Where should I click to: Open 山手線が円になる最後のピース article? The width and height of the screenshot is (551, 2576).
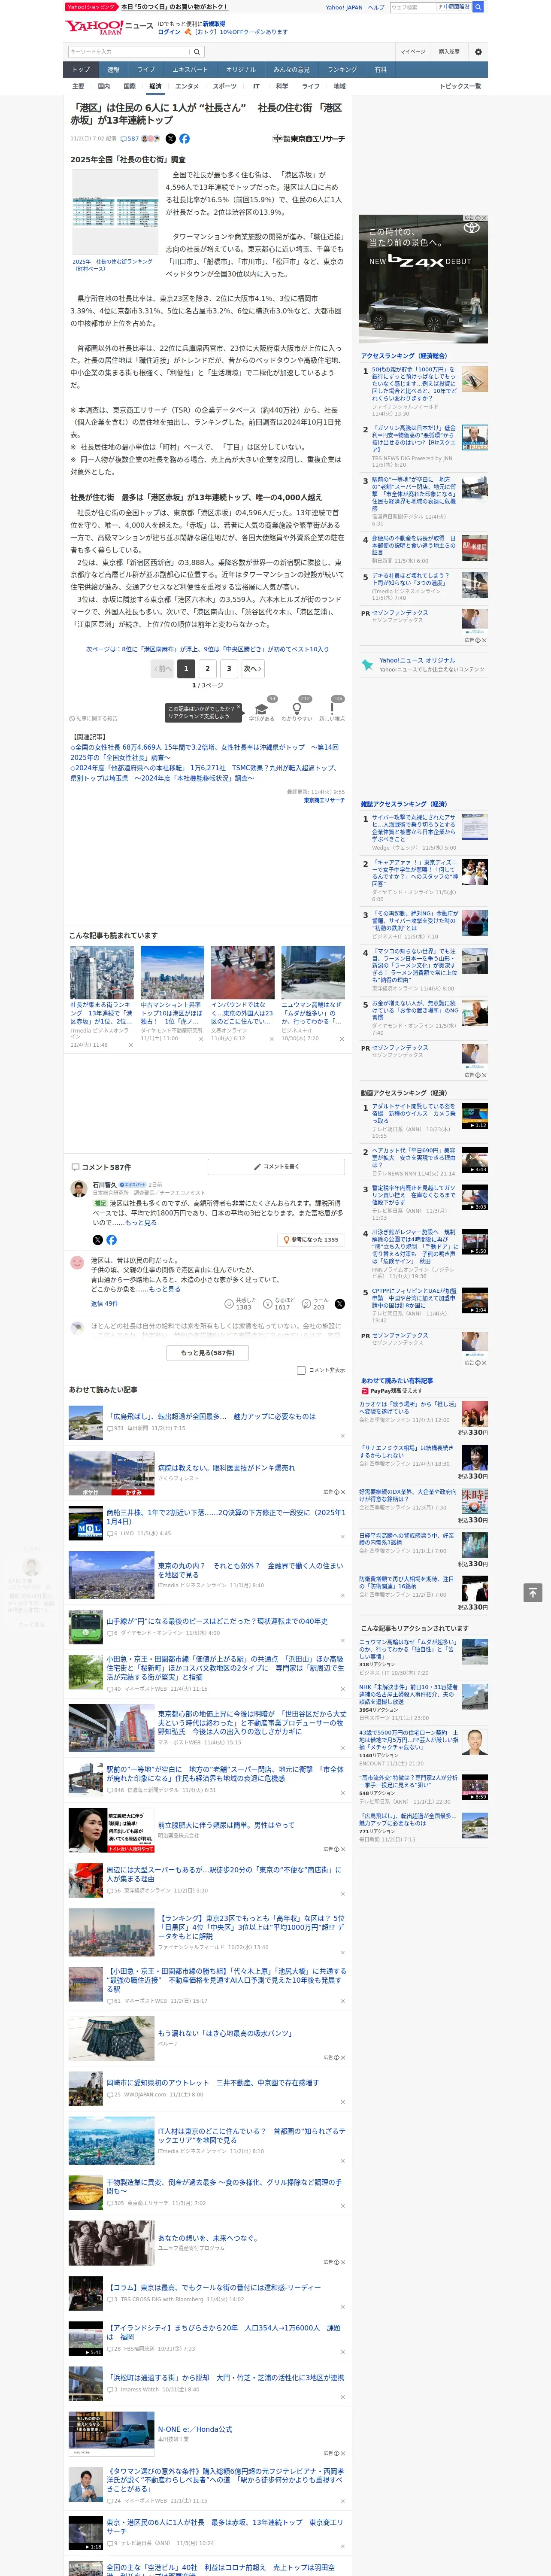217,1621
